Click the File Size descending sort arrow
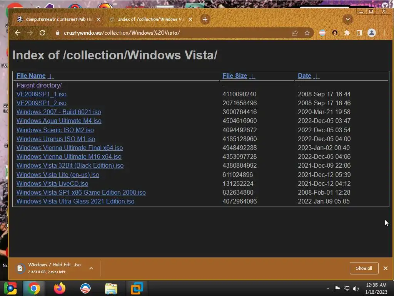Image resolution: width=394 pixels, height=296 pixels. [x=252, y=76]
